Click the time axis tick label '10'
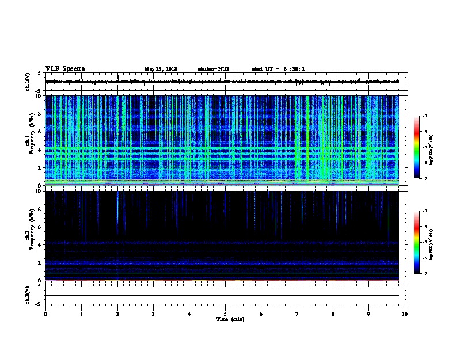 pyautogui.click(x=405, y=314)
